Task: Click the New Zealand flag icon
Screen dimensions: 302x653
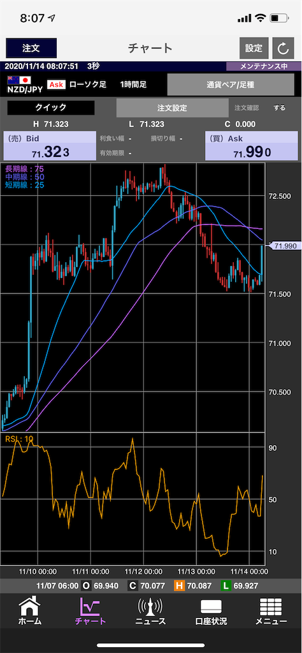Action: 13,80
